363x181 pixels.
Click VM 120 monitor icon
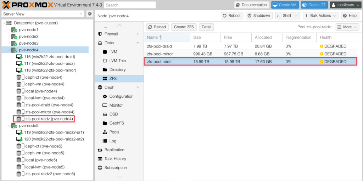(x=19, y=139)
